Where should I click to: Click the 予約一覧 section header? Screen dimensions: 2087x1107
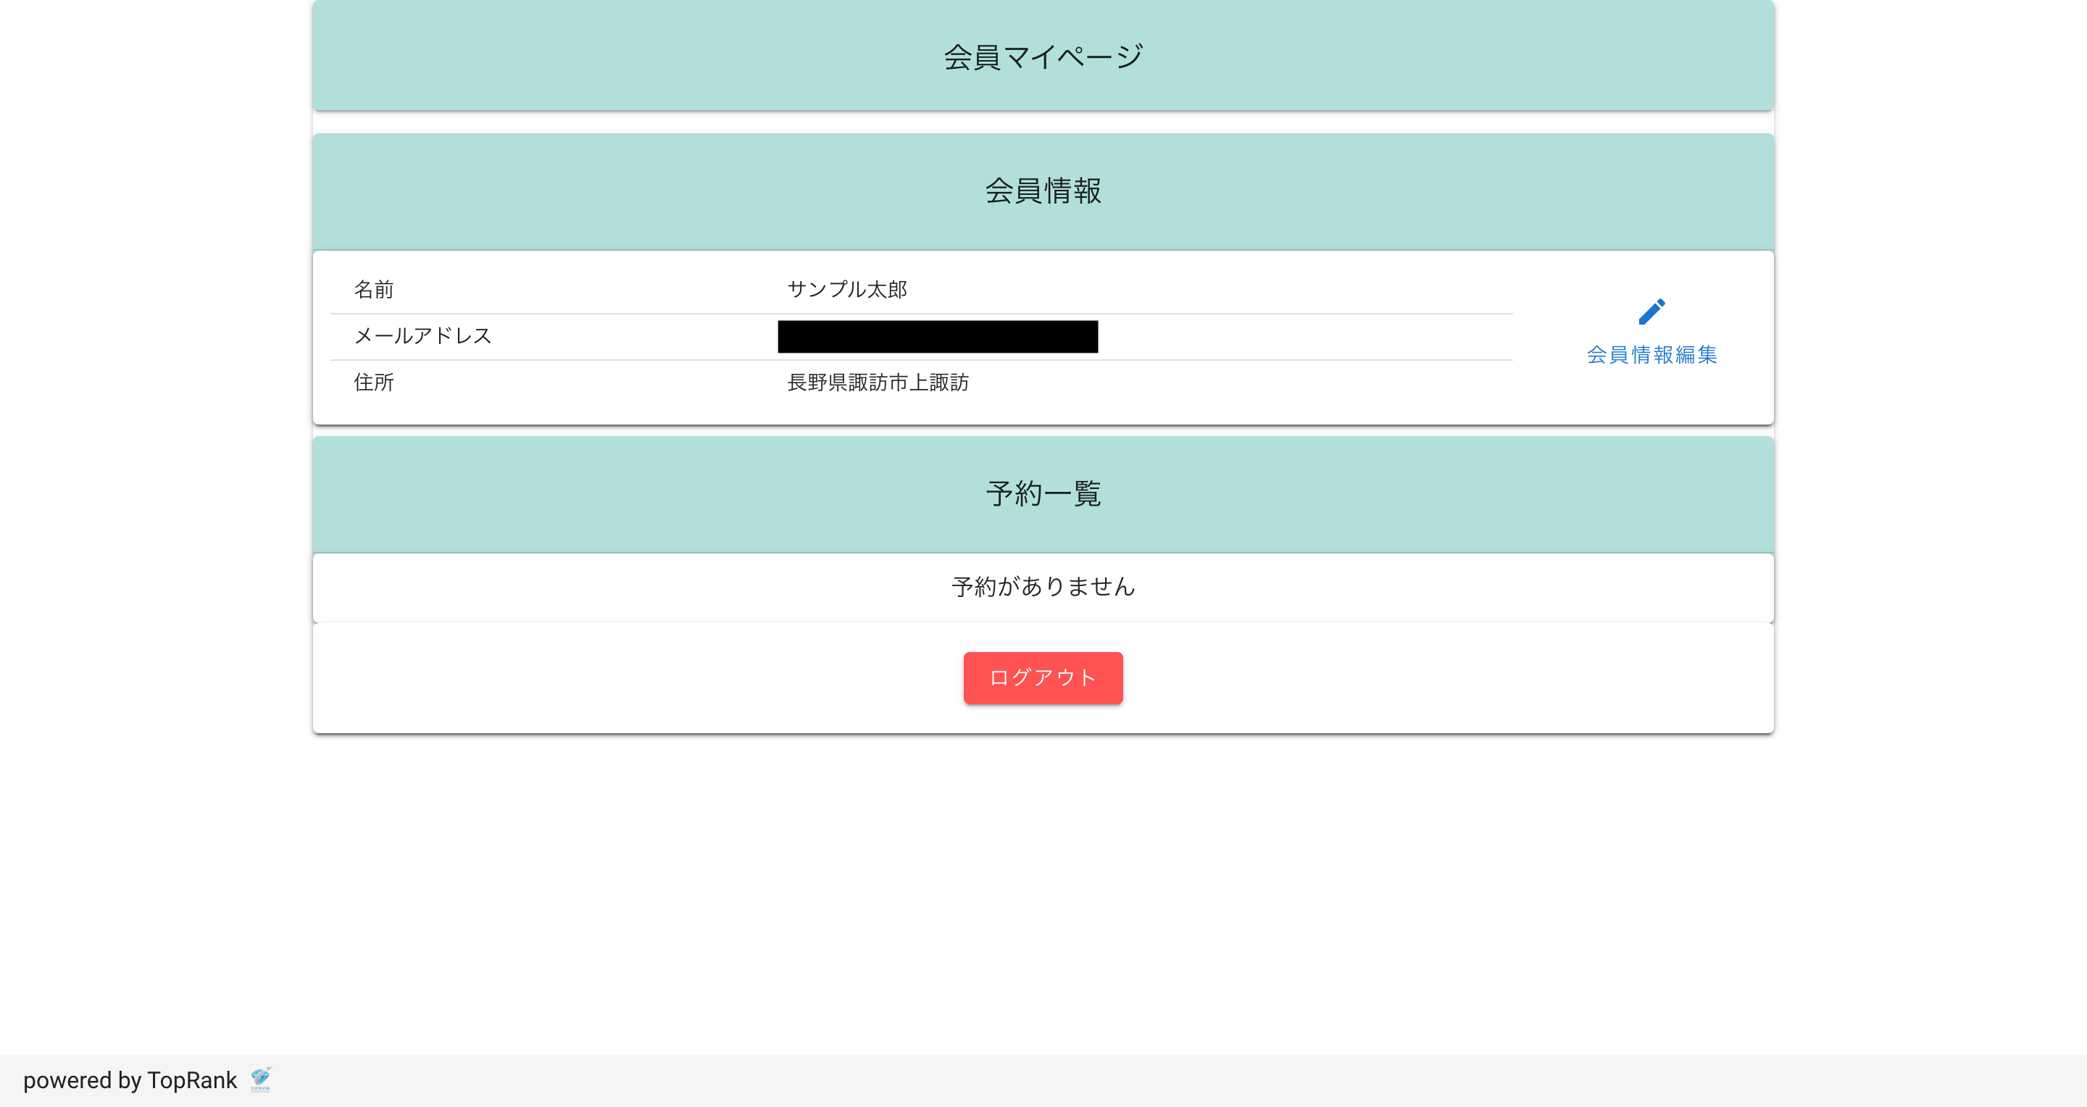[x=1043, y=493]
